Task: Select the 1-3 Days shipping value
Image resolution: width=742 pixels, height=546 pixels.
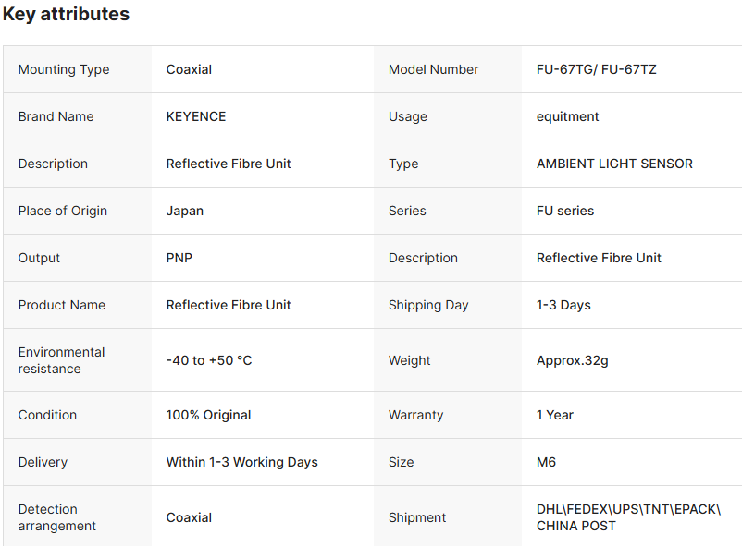Action: [x=563, y=305]
